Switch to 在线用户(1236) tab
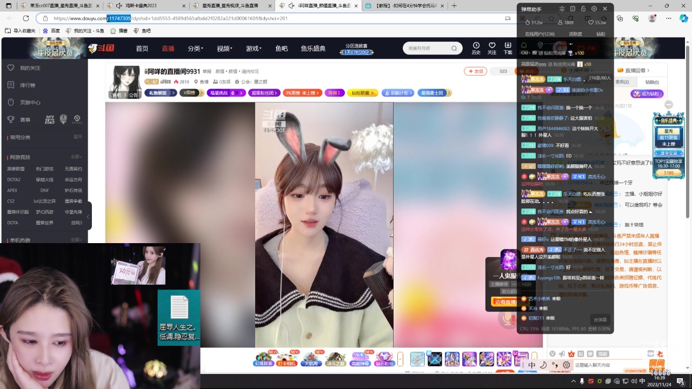Image resolution: width=692 pixels, height=389 pixels. pos(540,34)
